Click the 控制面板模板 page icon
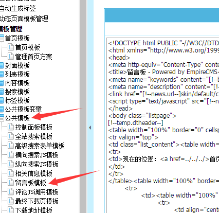The height and width of the screenshot is (213, 219). (x=11, y=127)
